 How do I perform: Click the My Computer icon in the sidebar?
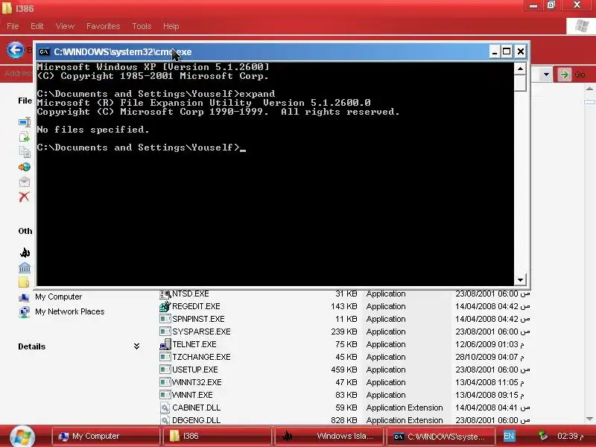pos(24,297)
